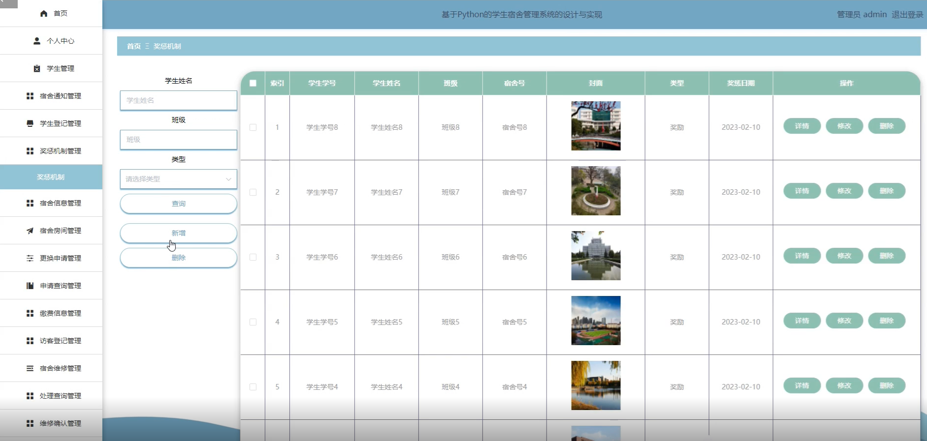
Task: Click 删除 for row 学生学号8
Action: click(887, 126)
